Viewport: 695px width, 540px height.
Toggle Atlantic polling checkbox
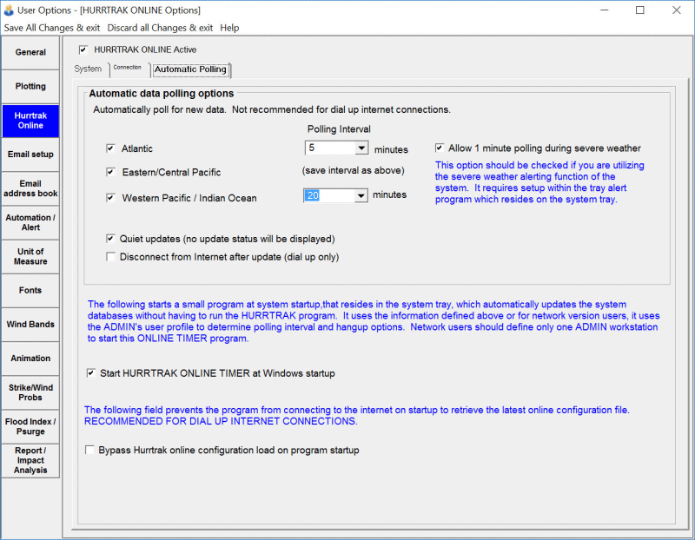tap(110, 148)
